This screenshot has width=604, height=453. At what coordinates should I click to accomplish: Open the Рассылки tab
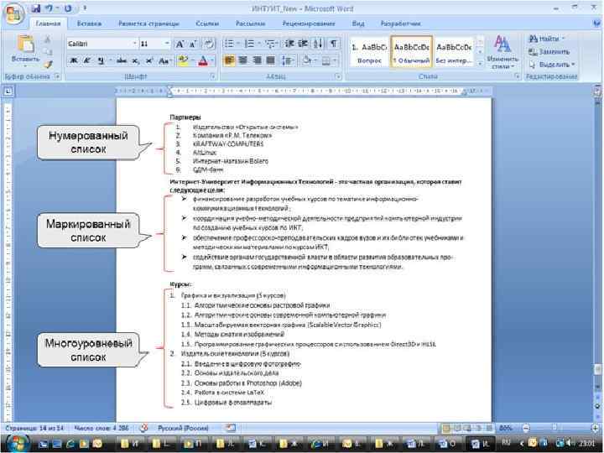click(250, 23)
